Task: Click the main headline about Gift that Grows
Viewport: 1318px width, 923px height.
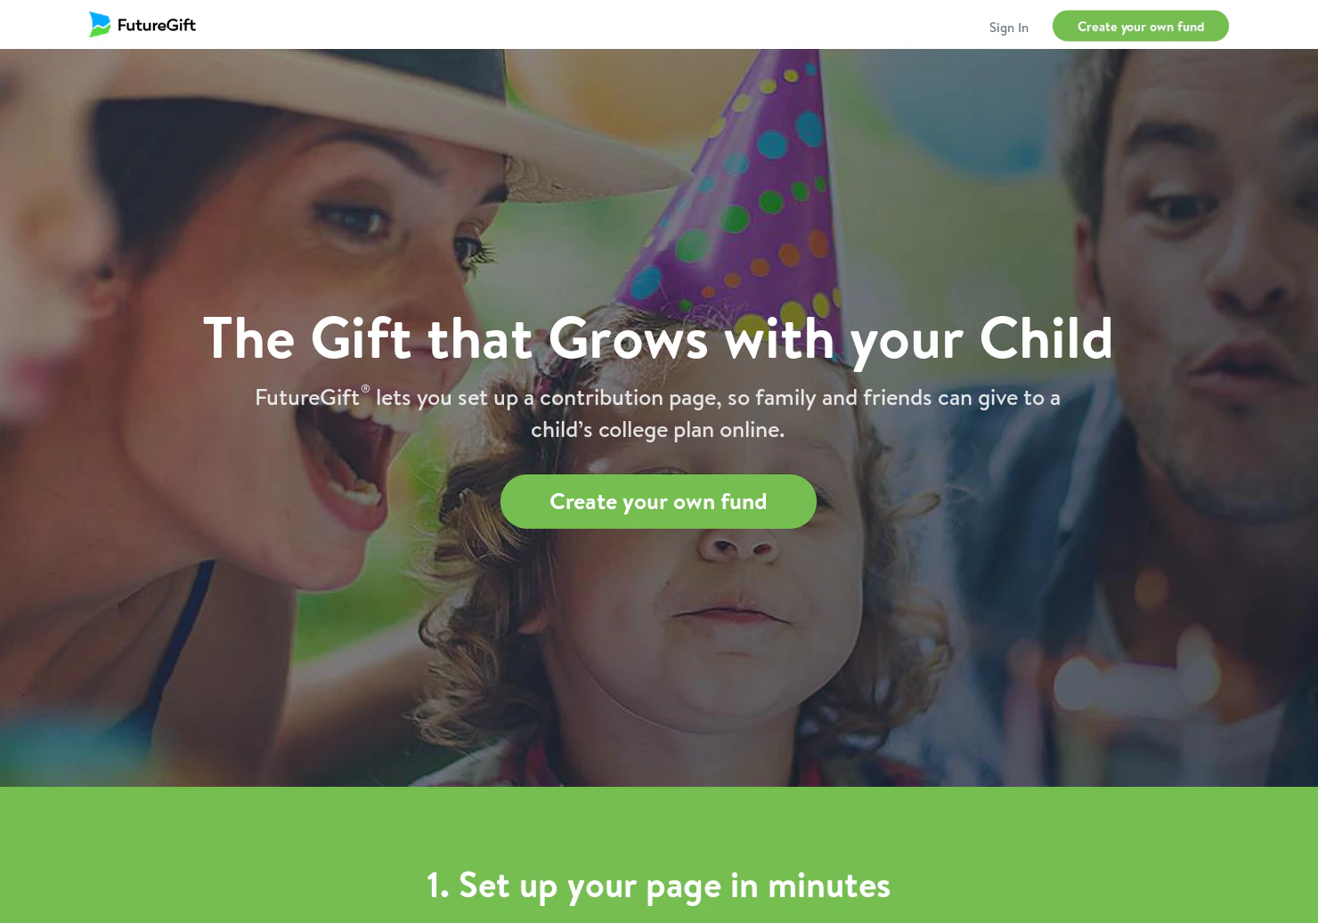Action: [658, 338]
